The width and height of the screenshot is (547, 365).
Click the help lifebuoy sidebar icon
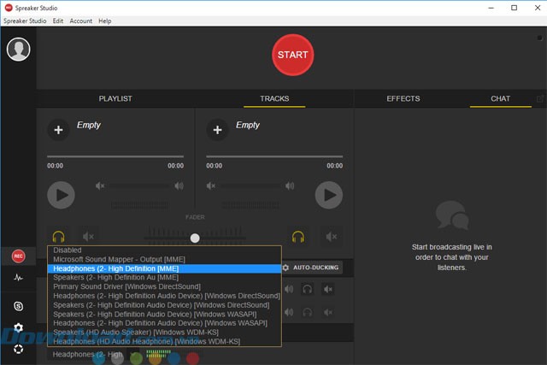pyautogui.click(x=18, y=348)
